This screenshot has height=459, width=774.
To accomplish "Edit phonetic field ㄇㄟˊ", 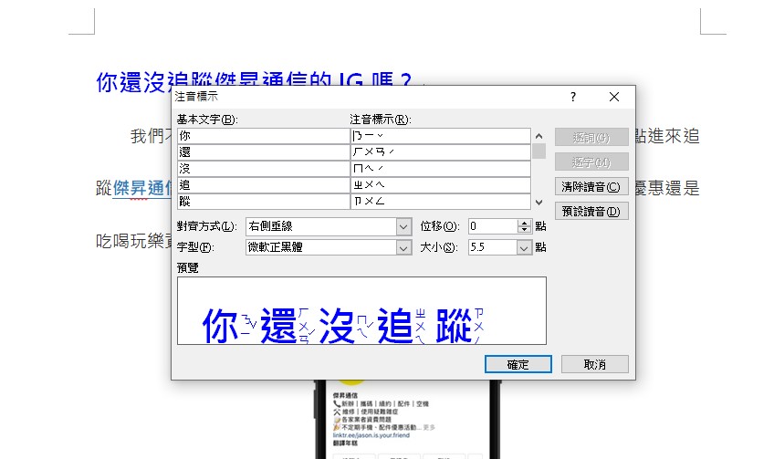I will (x=440, y=168).
